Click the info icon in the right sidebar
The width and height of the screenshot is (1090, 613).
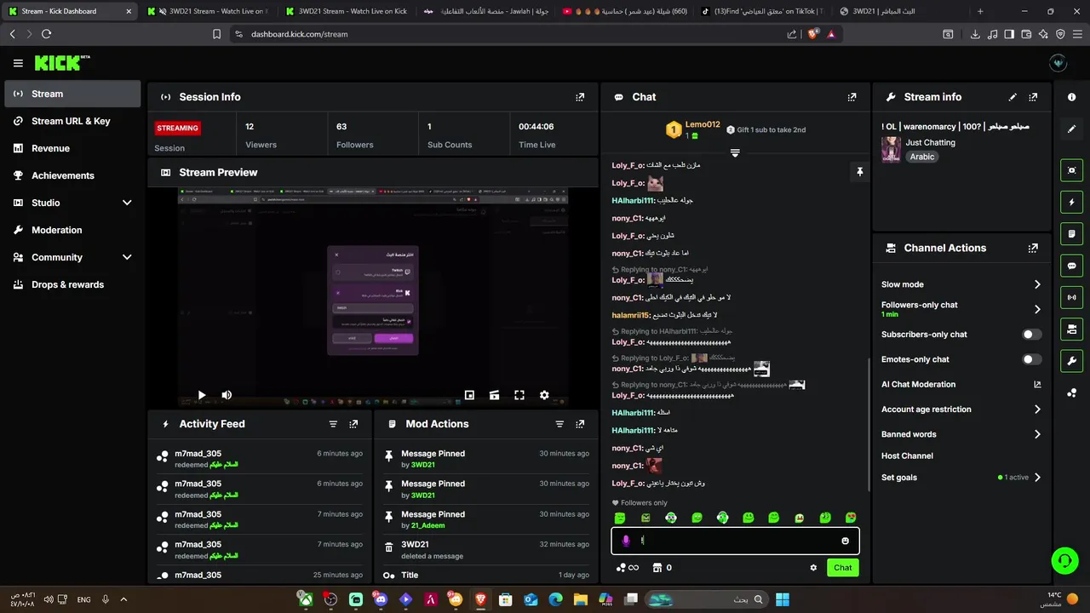tap(1071, 97)
